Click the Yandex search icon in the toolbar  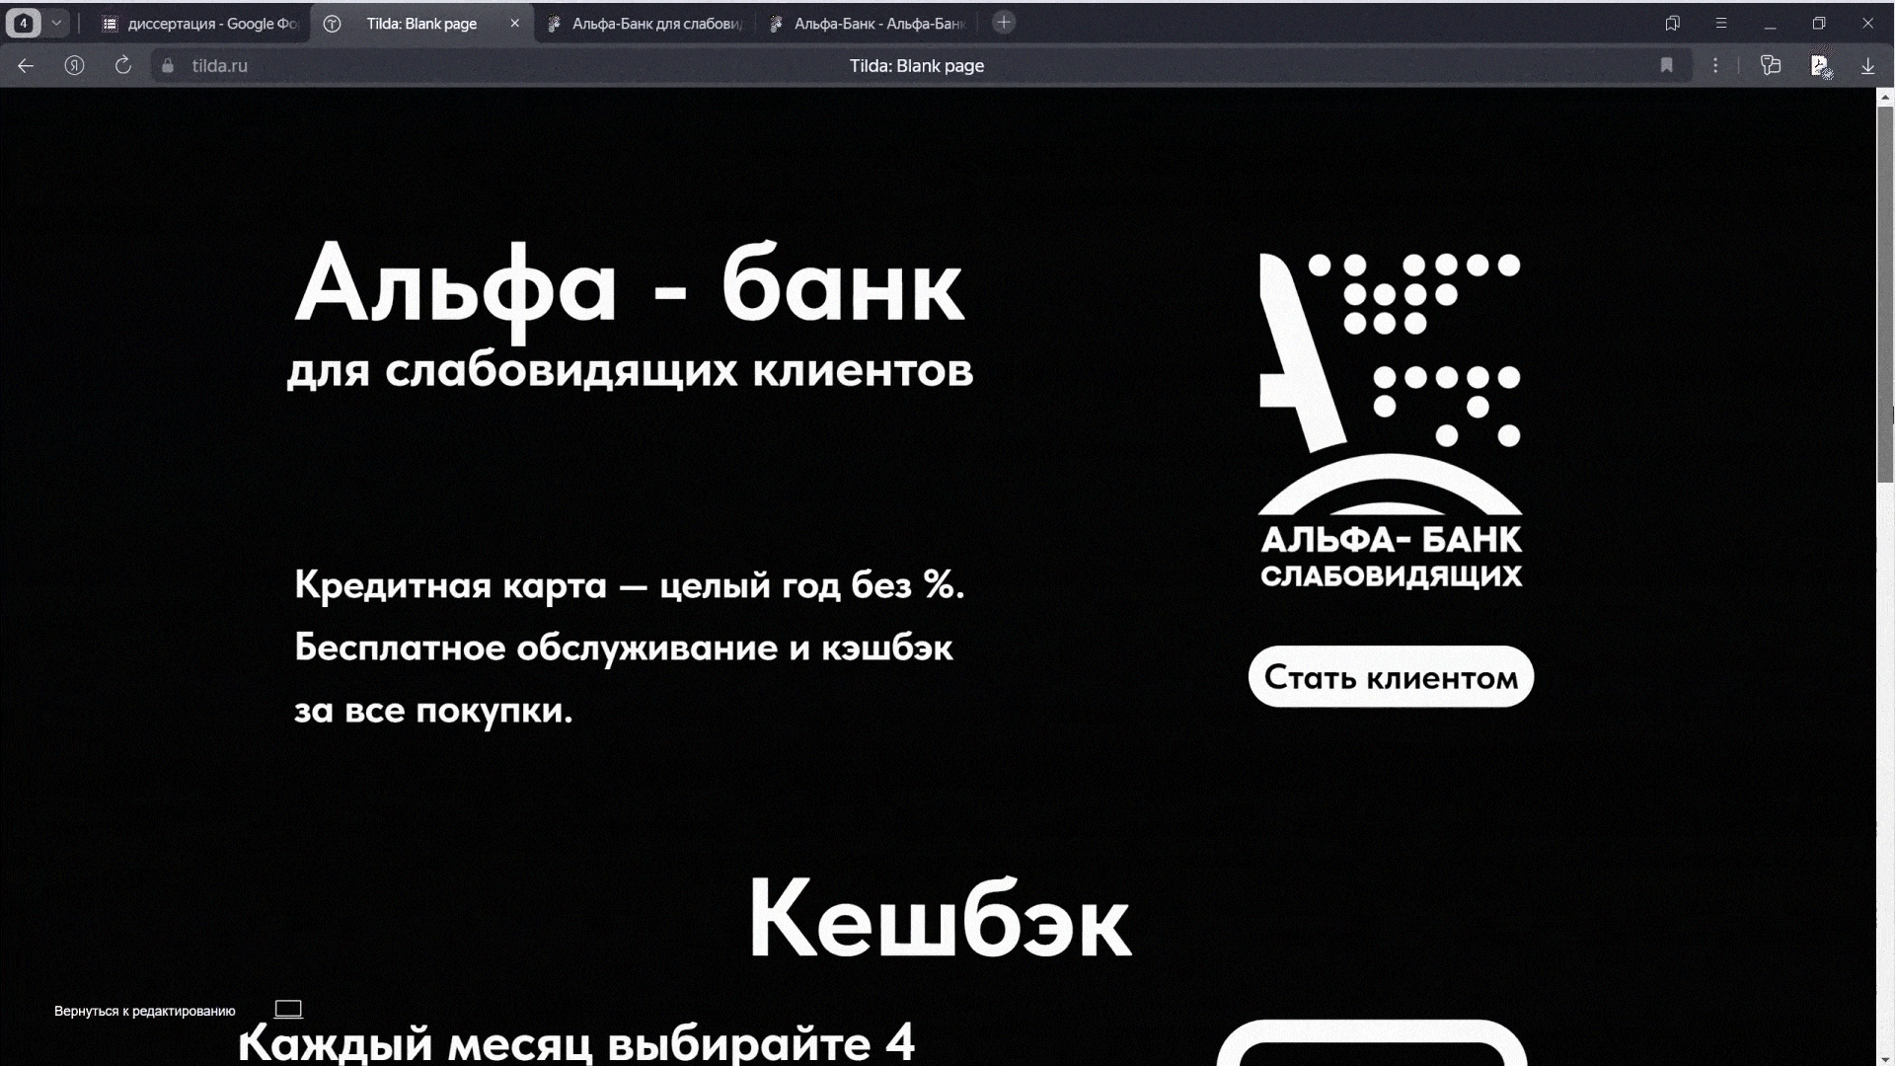click(x=74, y=65)
